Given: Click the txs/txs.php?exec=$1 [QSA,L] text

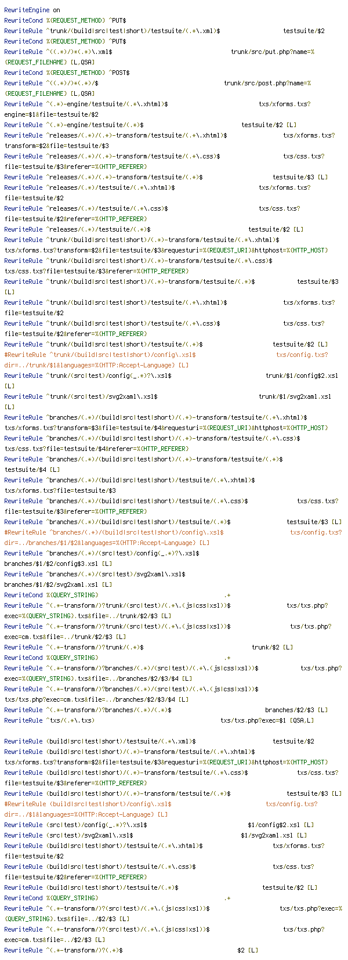Looking at the screenshot, I should click(x=267, y=720).
